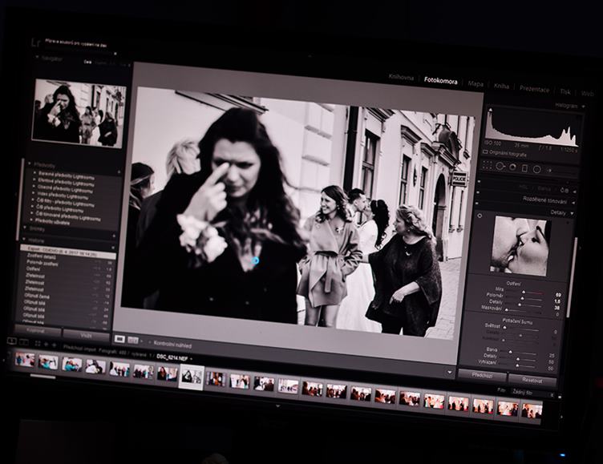Select the Crop overlay grid tool
This screenshot has height=464, width=603.
488,165
